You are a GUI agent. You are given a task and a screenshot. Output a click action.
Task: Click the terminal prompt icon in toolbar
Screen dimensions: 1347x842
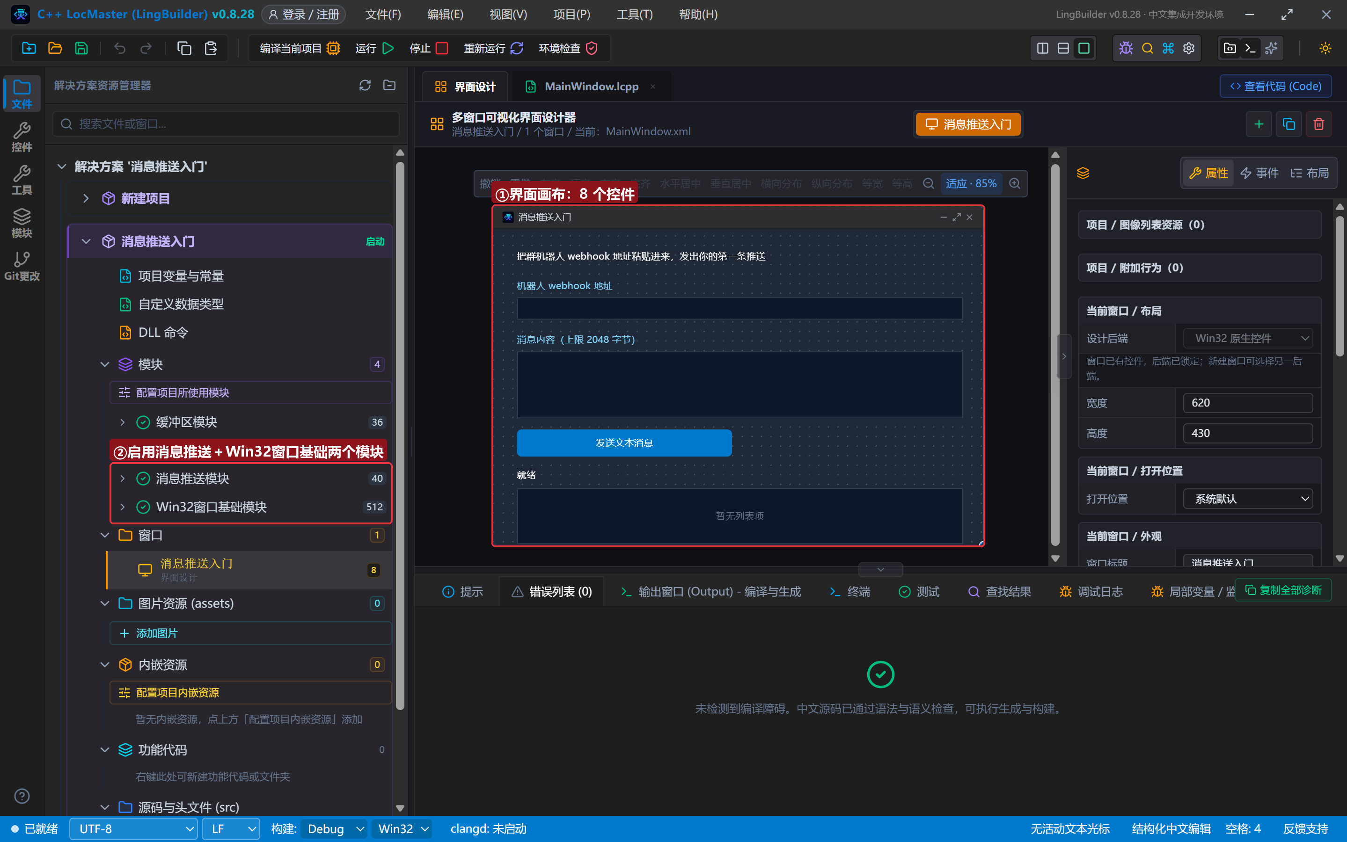(x=1250, y=49)
